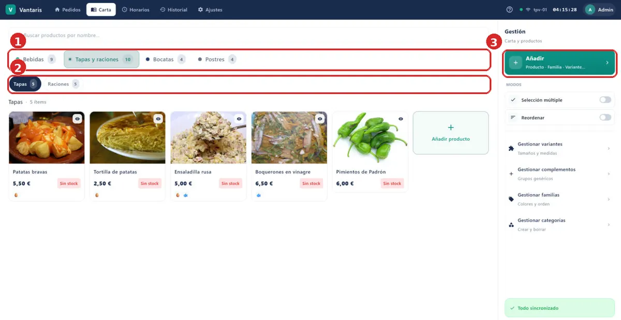621x320 pixels.
Task: Click the Admin avatar circle
Action: (x=590, y=10)
